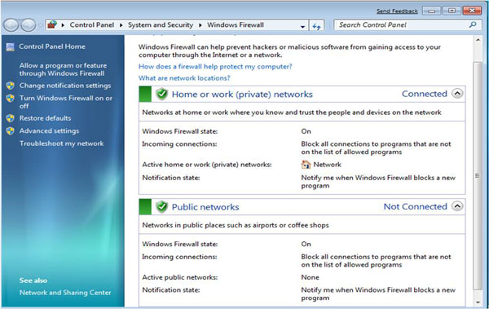Viewport: 489px width, 309px height.
Task: Click Restore defaults link
Action: point(45,118)
